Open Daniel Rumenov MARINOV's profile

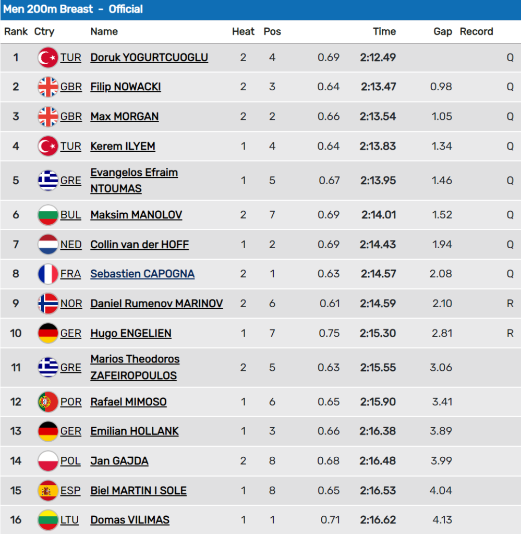point(156,304)
